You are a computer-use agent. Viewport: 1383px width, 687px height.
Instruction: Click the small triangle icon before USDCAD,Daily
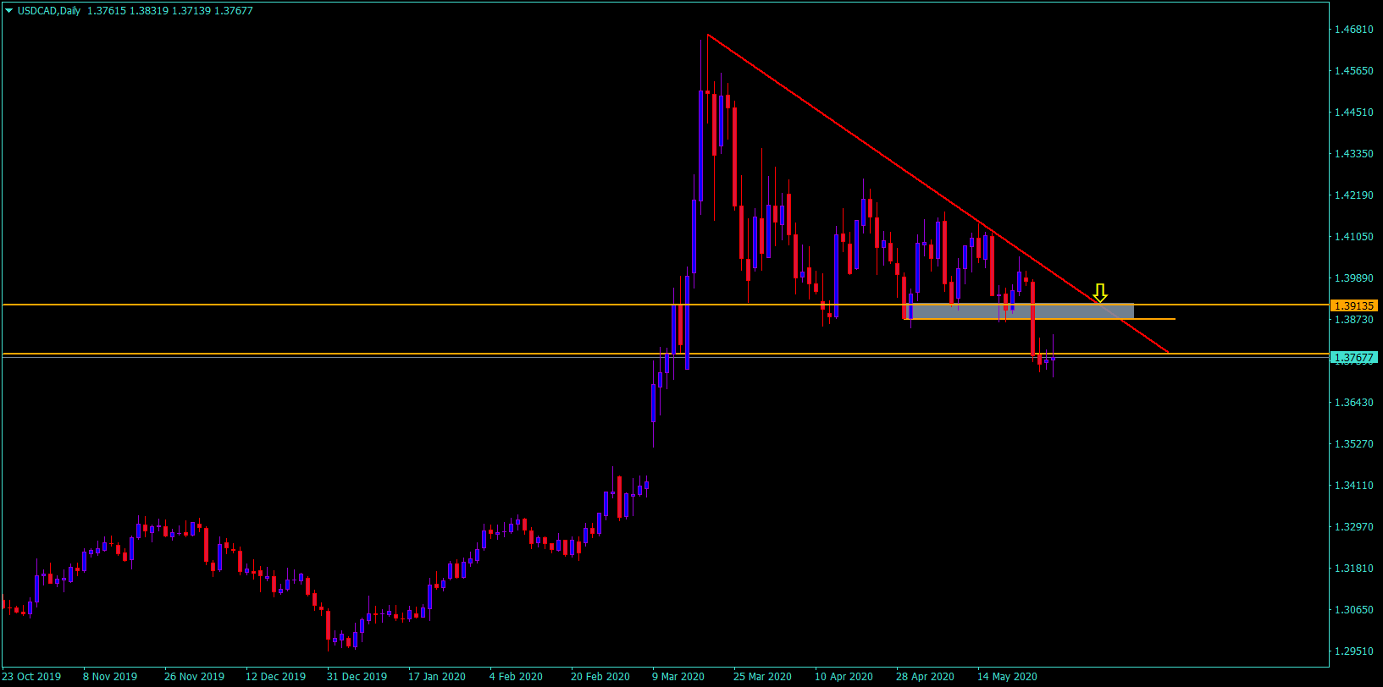pos(9,11)
